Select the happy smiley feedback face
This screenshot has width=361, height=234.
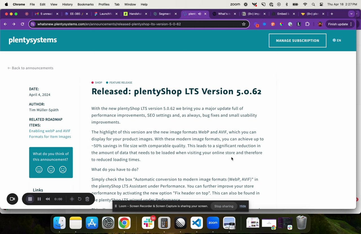pyautogui.click(x=39, y=170)
